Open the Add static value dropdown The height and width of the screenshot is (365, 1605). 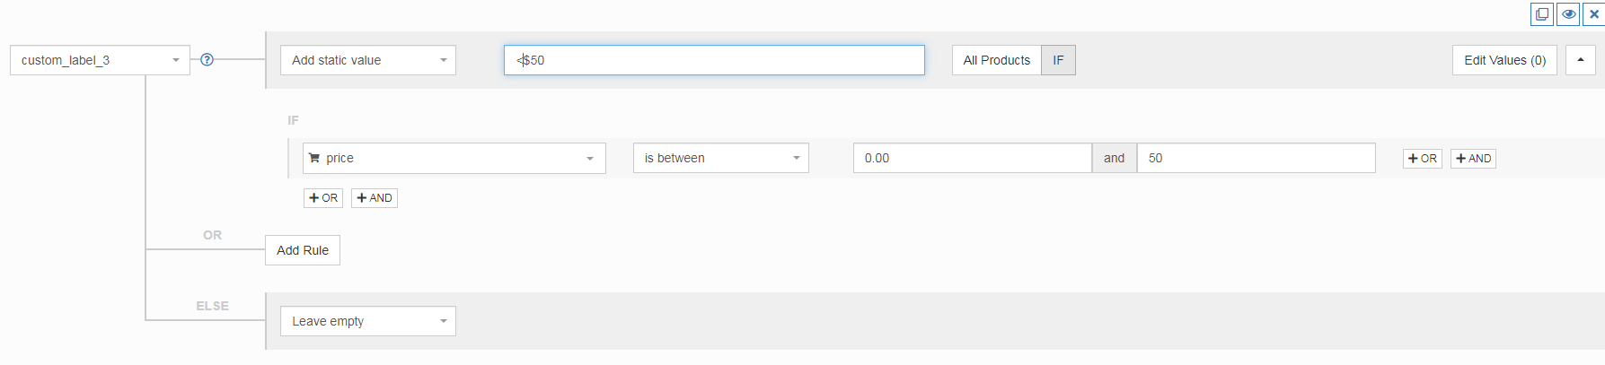[x=367, y=60]
